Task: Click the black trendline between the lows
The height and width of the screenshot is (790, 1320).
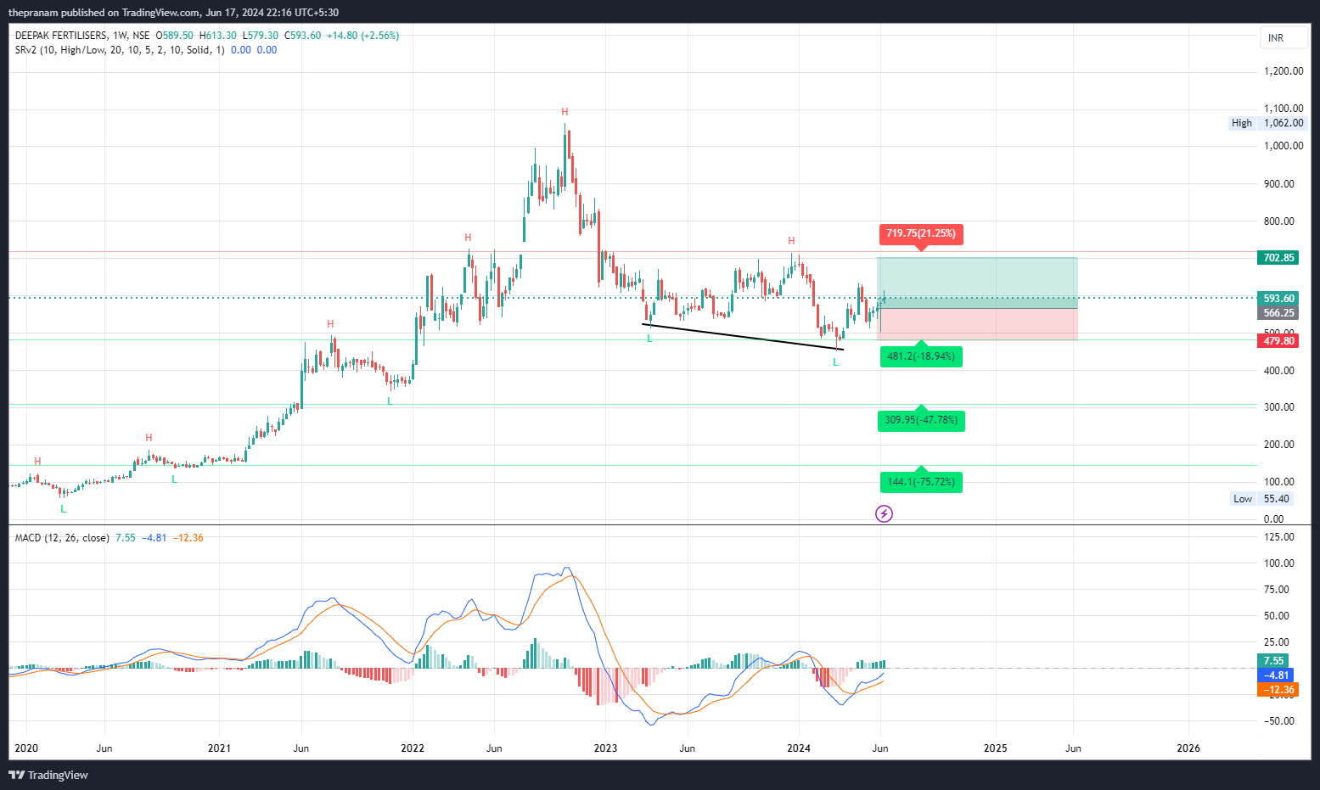Action: 743,337
